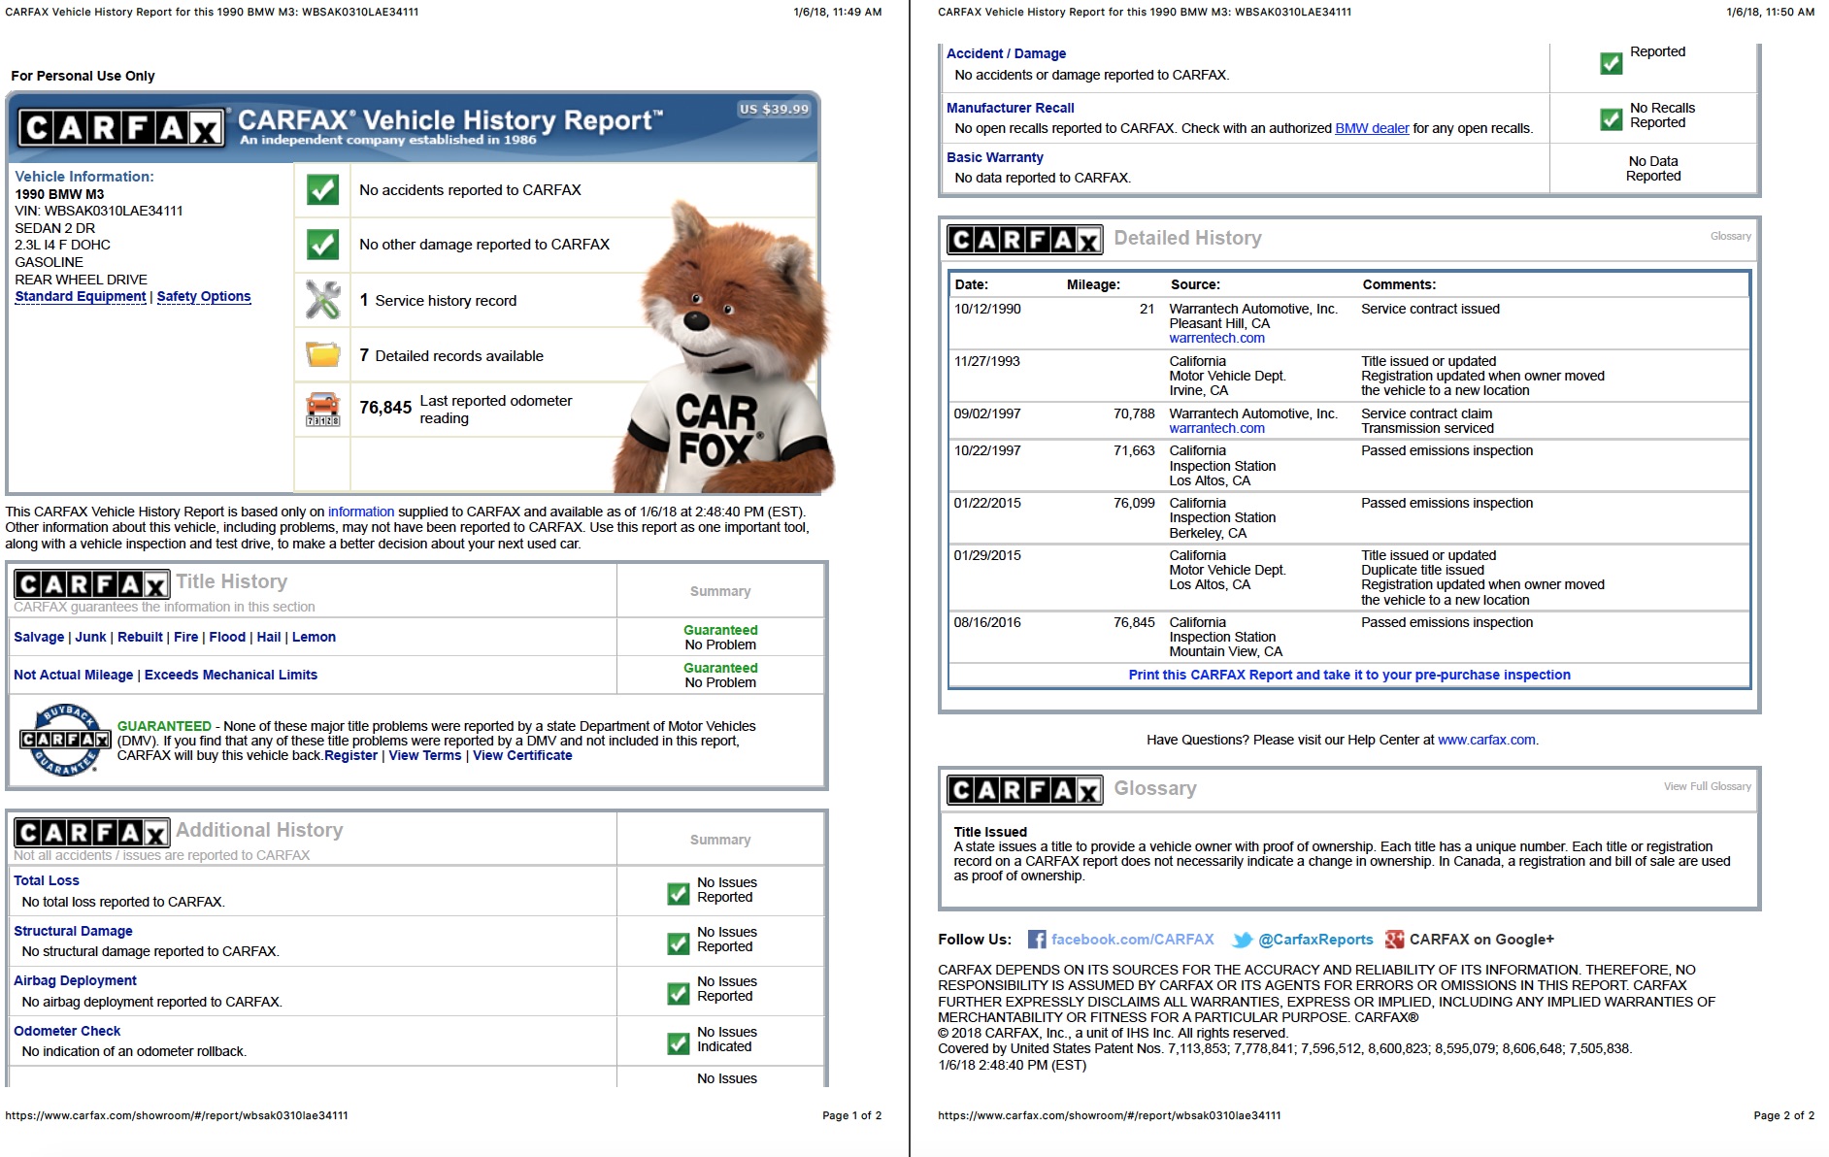Click the page 1 footer report URL
The width and height of the screenshot is (1829, 1157).
(177, 1115)
